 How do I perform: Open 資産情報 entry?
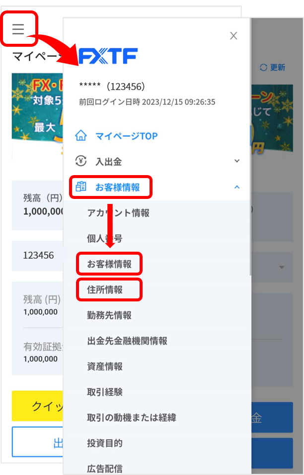pos(105,367)
